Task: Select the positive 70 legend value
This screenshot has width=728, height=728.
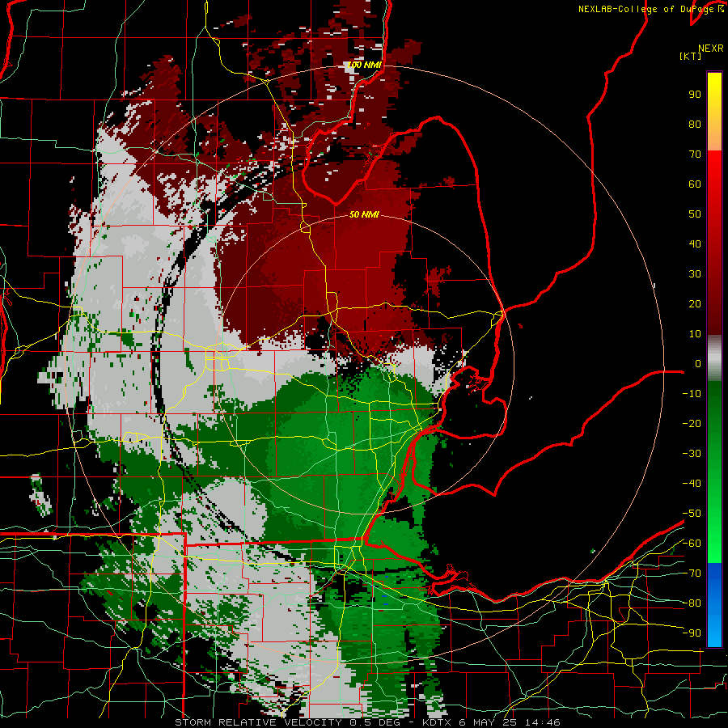Action: pyautogui.click(x=695, y=154)
